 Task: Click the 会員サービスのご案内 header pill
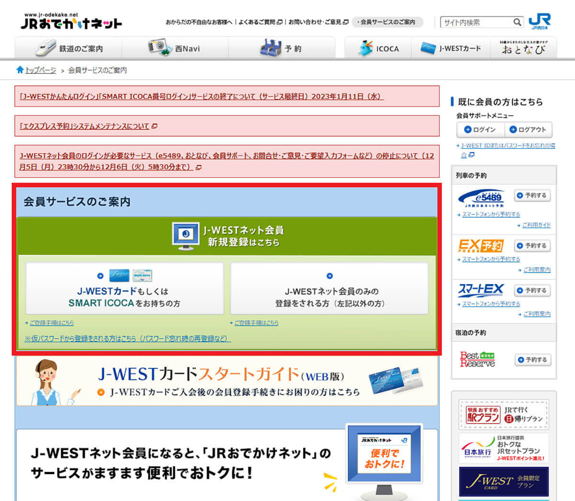point(387,22)
